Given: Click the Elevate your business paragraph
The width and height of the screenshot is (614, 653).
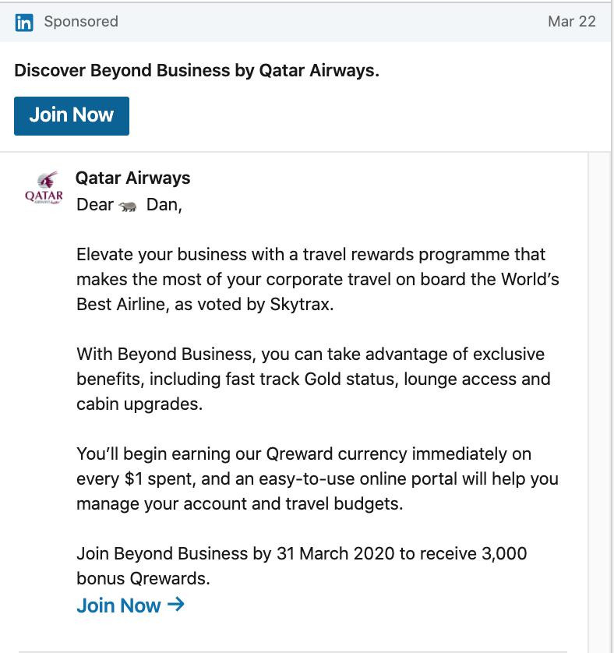Looking at the screenshot, I should [317, 280].
